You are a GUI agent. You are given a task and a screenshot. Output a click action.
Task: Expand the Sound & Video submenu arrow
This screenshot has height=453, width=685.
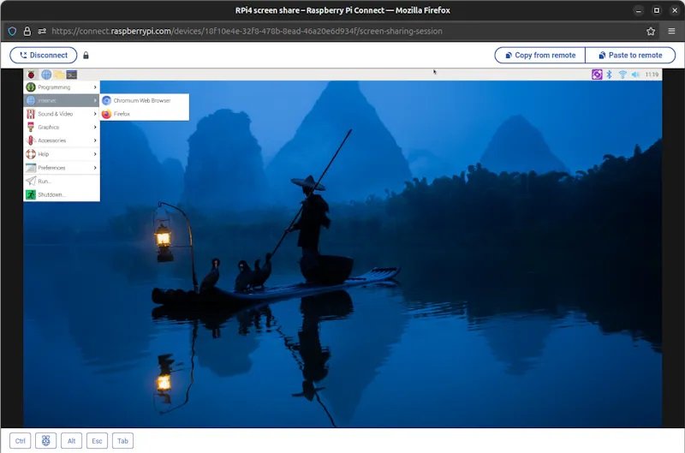coord(95,114)
